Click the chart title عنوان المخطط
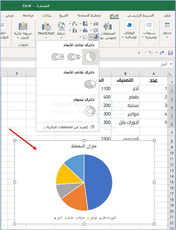Image resolution: width=176 pixels, height=230 pixels. click(x=84, y=146)
